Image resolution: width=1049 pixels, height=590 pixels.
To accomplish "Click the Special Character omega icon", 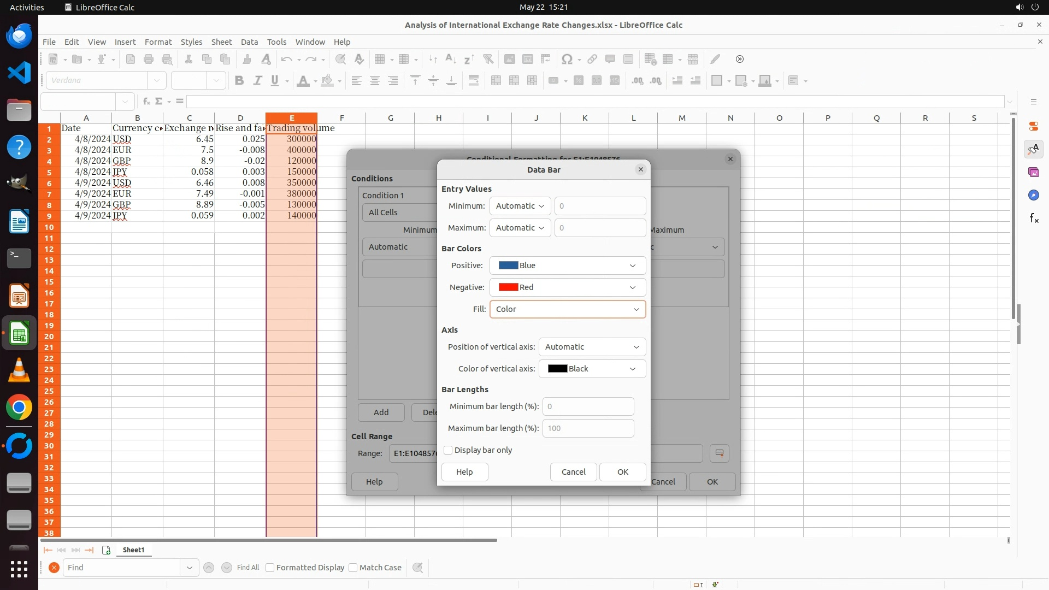I will 567,59.
